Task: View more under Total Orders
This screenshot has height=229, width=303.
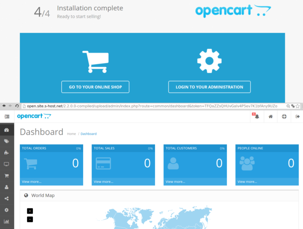Action: pos(32,182)
